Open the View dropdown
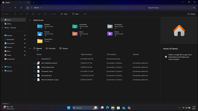 [65, 14]
